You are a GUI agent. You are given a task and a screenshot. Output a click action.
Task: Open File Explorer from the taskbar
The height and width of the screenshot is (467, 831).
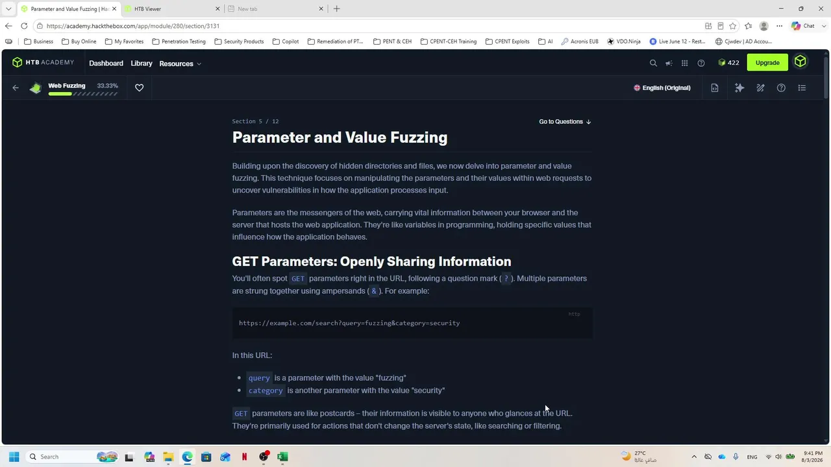(x=168, y=457)
